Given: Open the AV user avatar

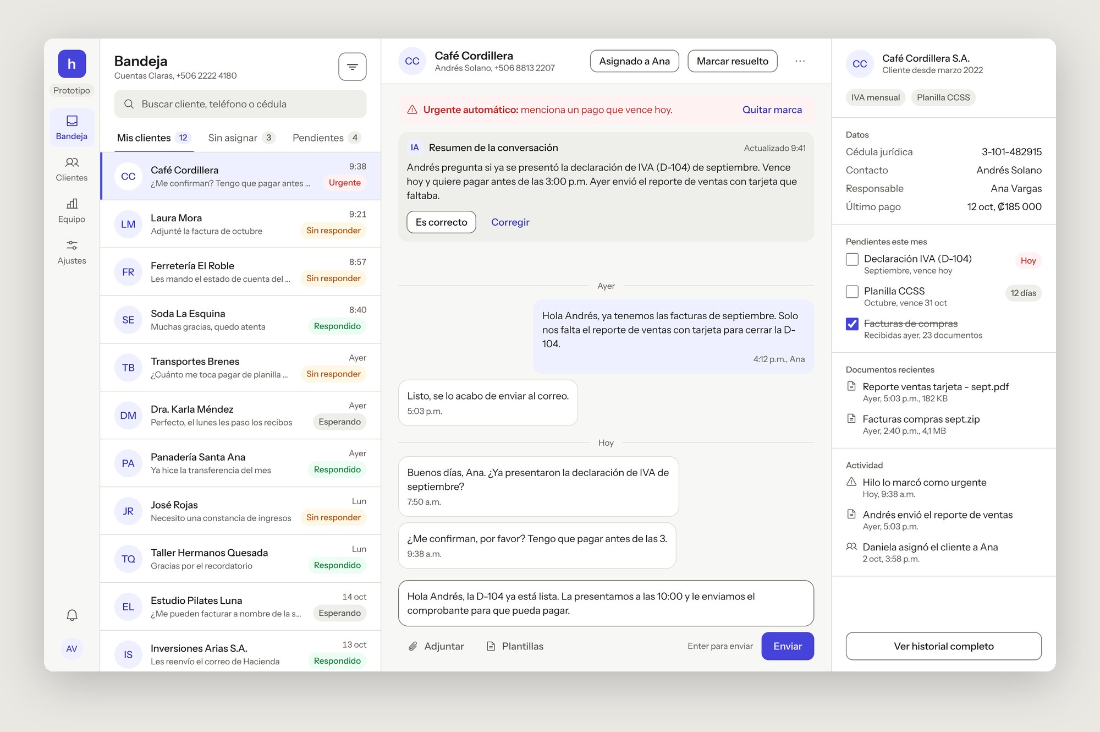Looking at the screenshot, I should click(72, 649).
